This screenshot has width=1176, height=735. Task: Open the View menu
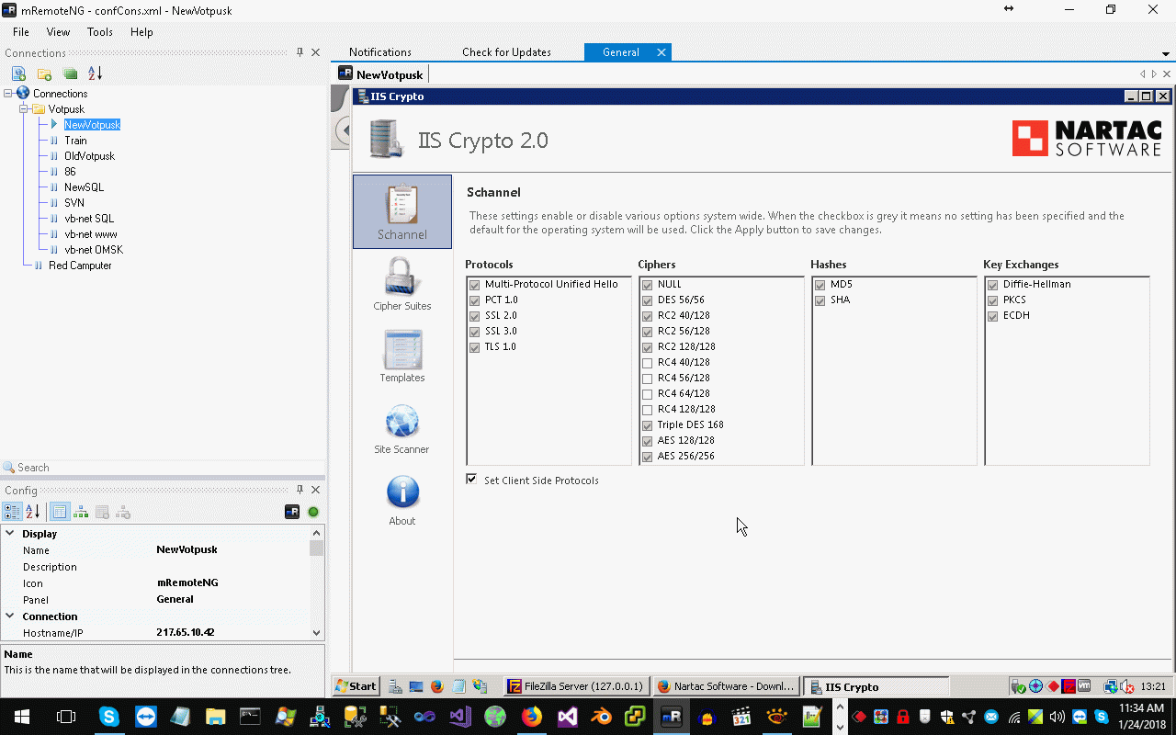pos(58,32)
